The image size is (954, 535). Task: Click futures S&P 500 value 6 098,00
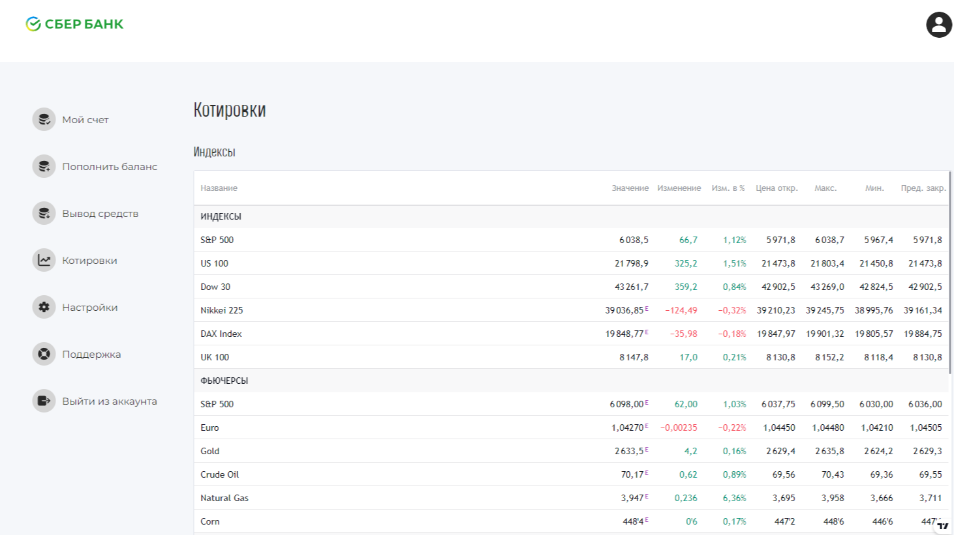click(x=627, y=404)
